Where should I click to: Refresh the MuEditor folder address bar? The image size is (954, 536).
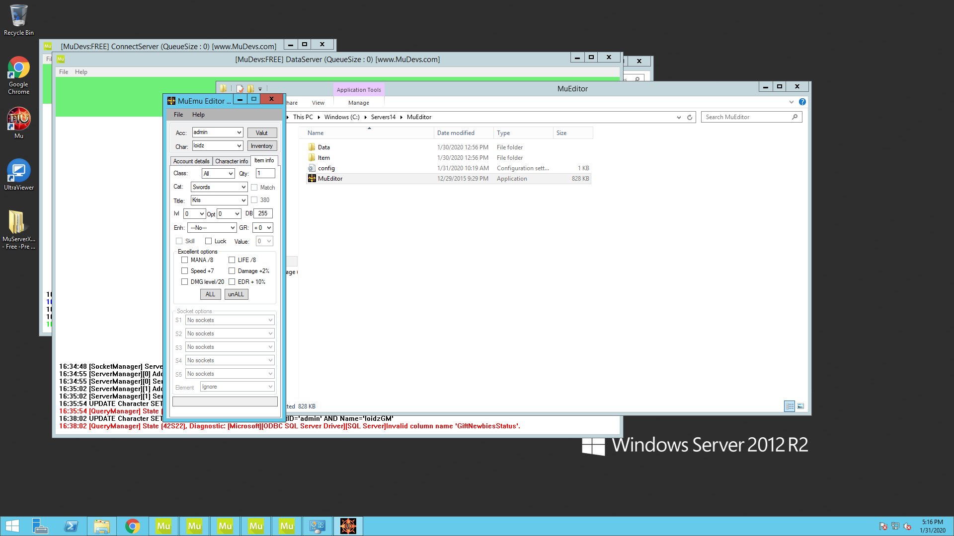[690, 117]
